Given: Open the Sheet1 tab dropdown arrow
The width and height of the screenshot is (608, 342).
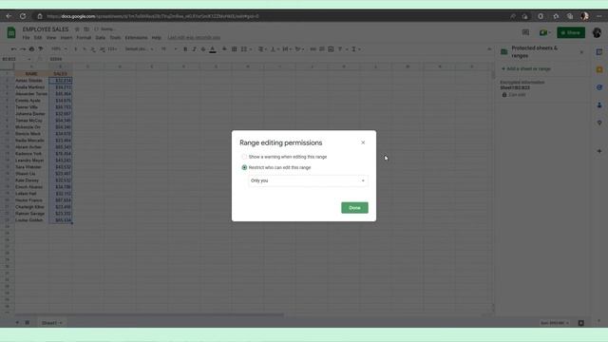Looking at the screenshot, I should pyautogui.click(x=61, y=323).
